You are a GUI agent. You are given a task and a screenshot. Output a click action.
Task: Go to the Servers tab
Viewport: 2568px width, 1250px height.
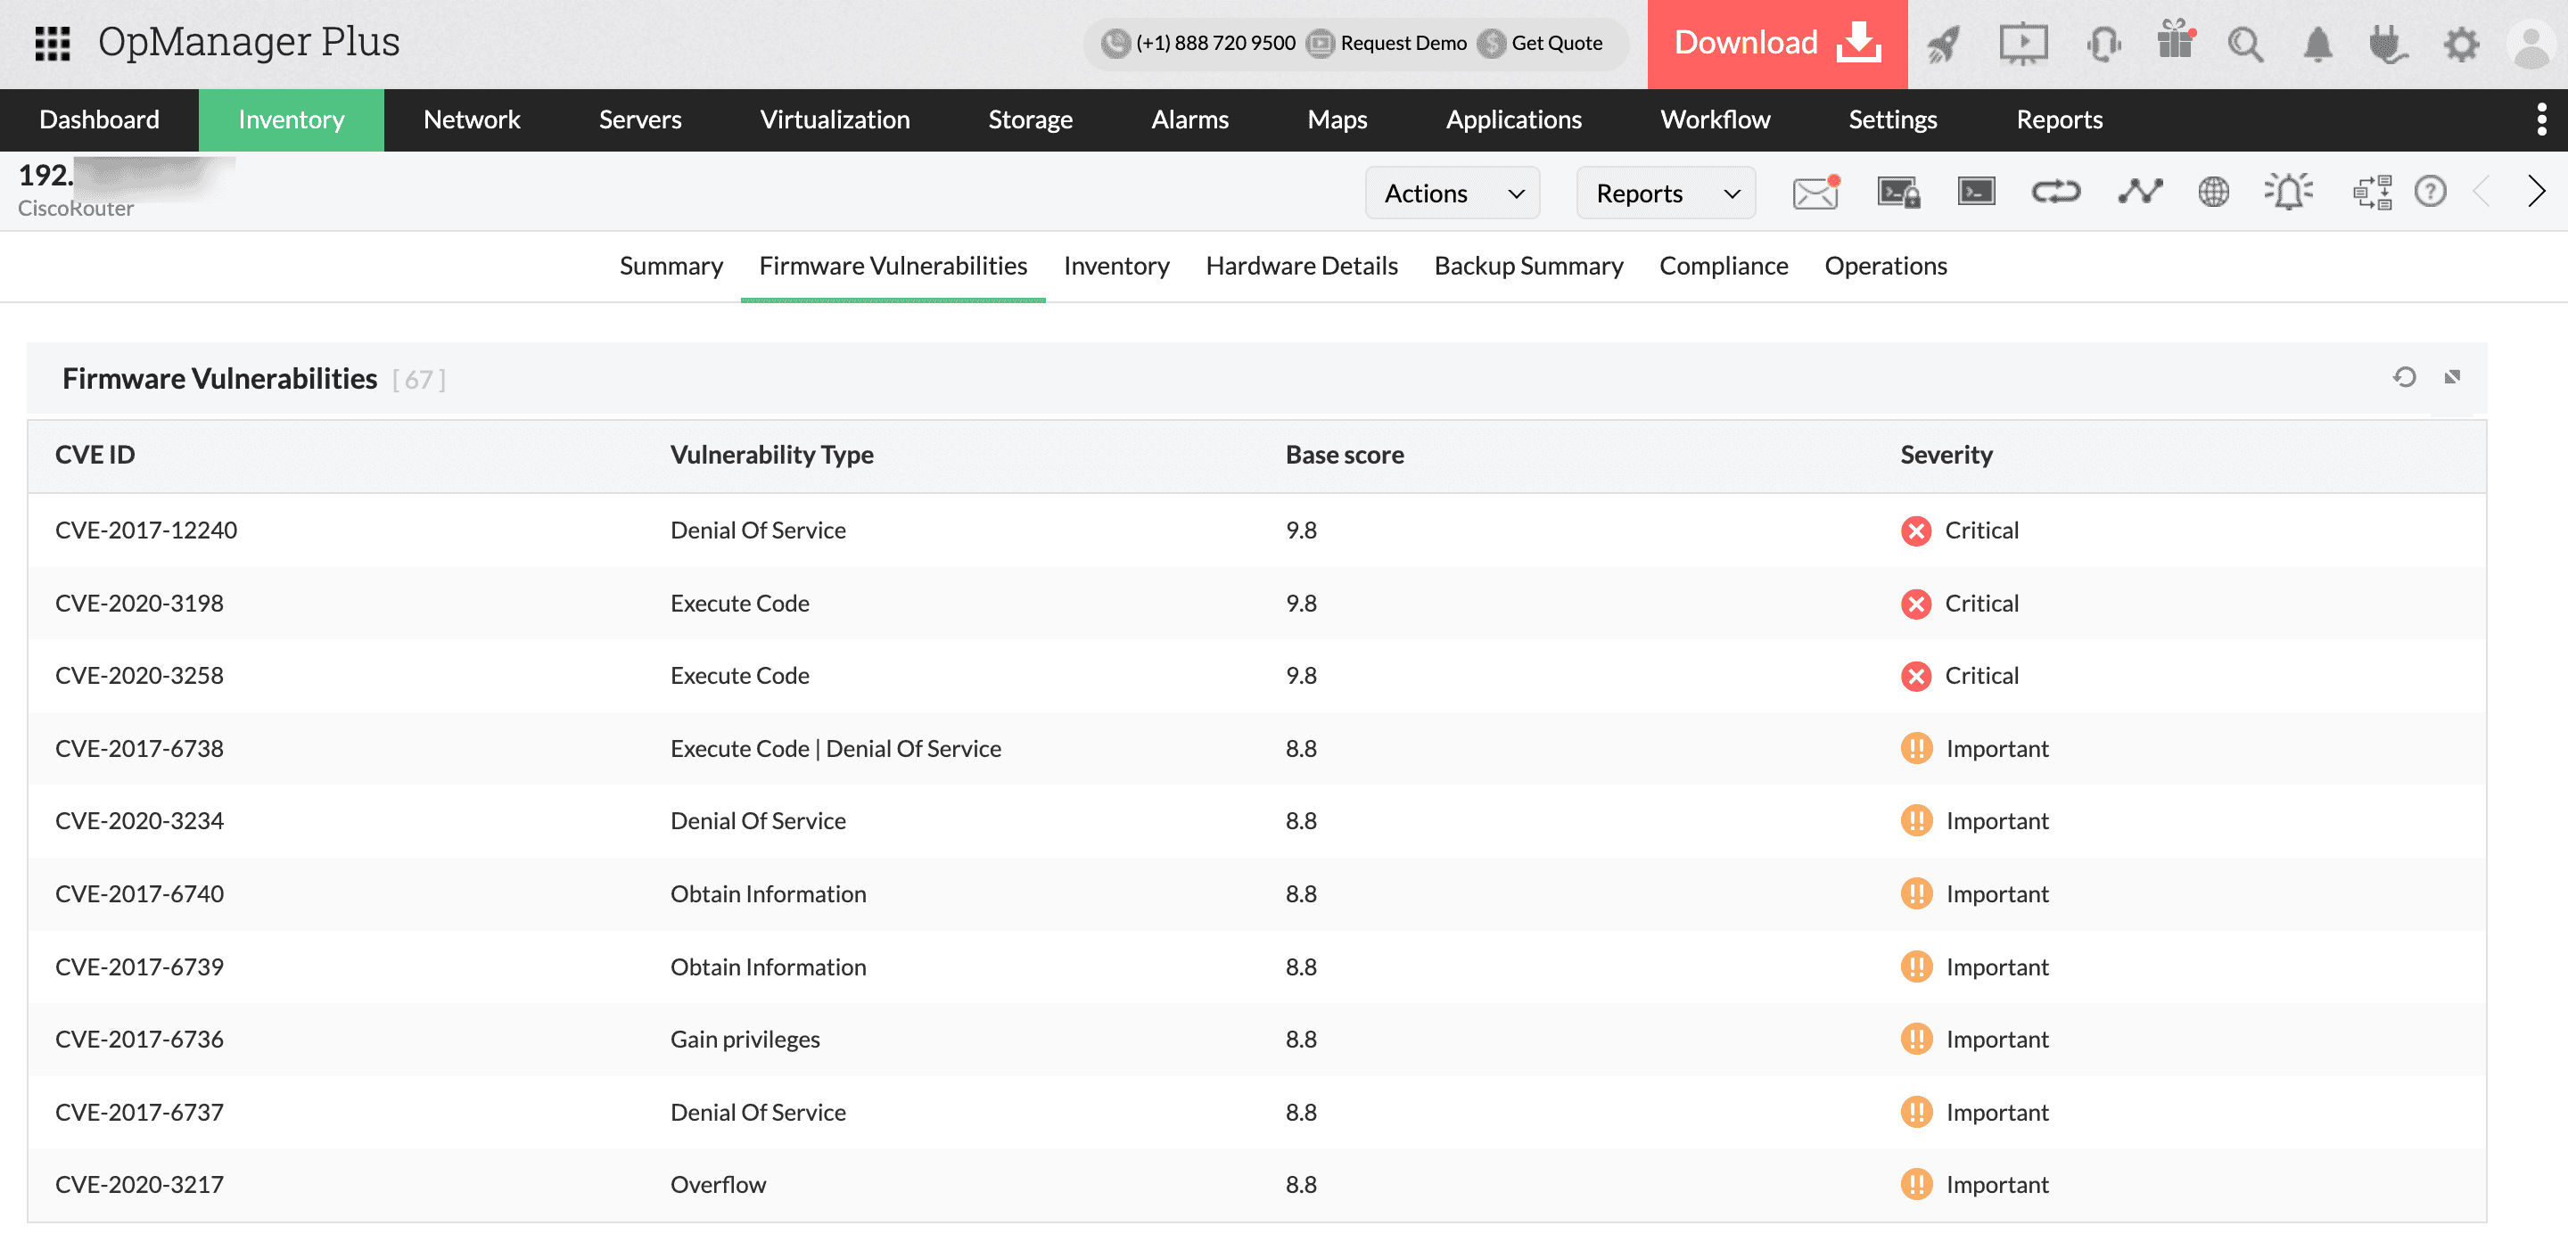click(x=640, y=119)
